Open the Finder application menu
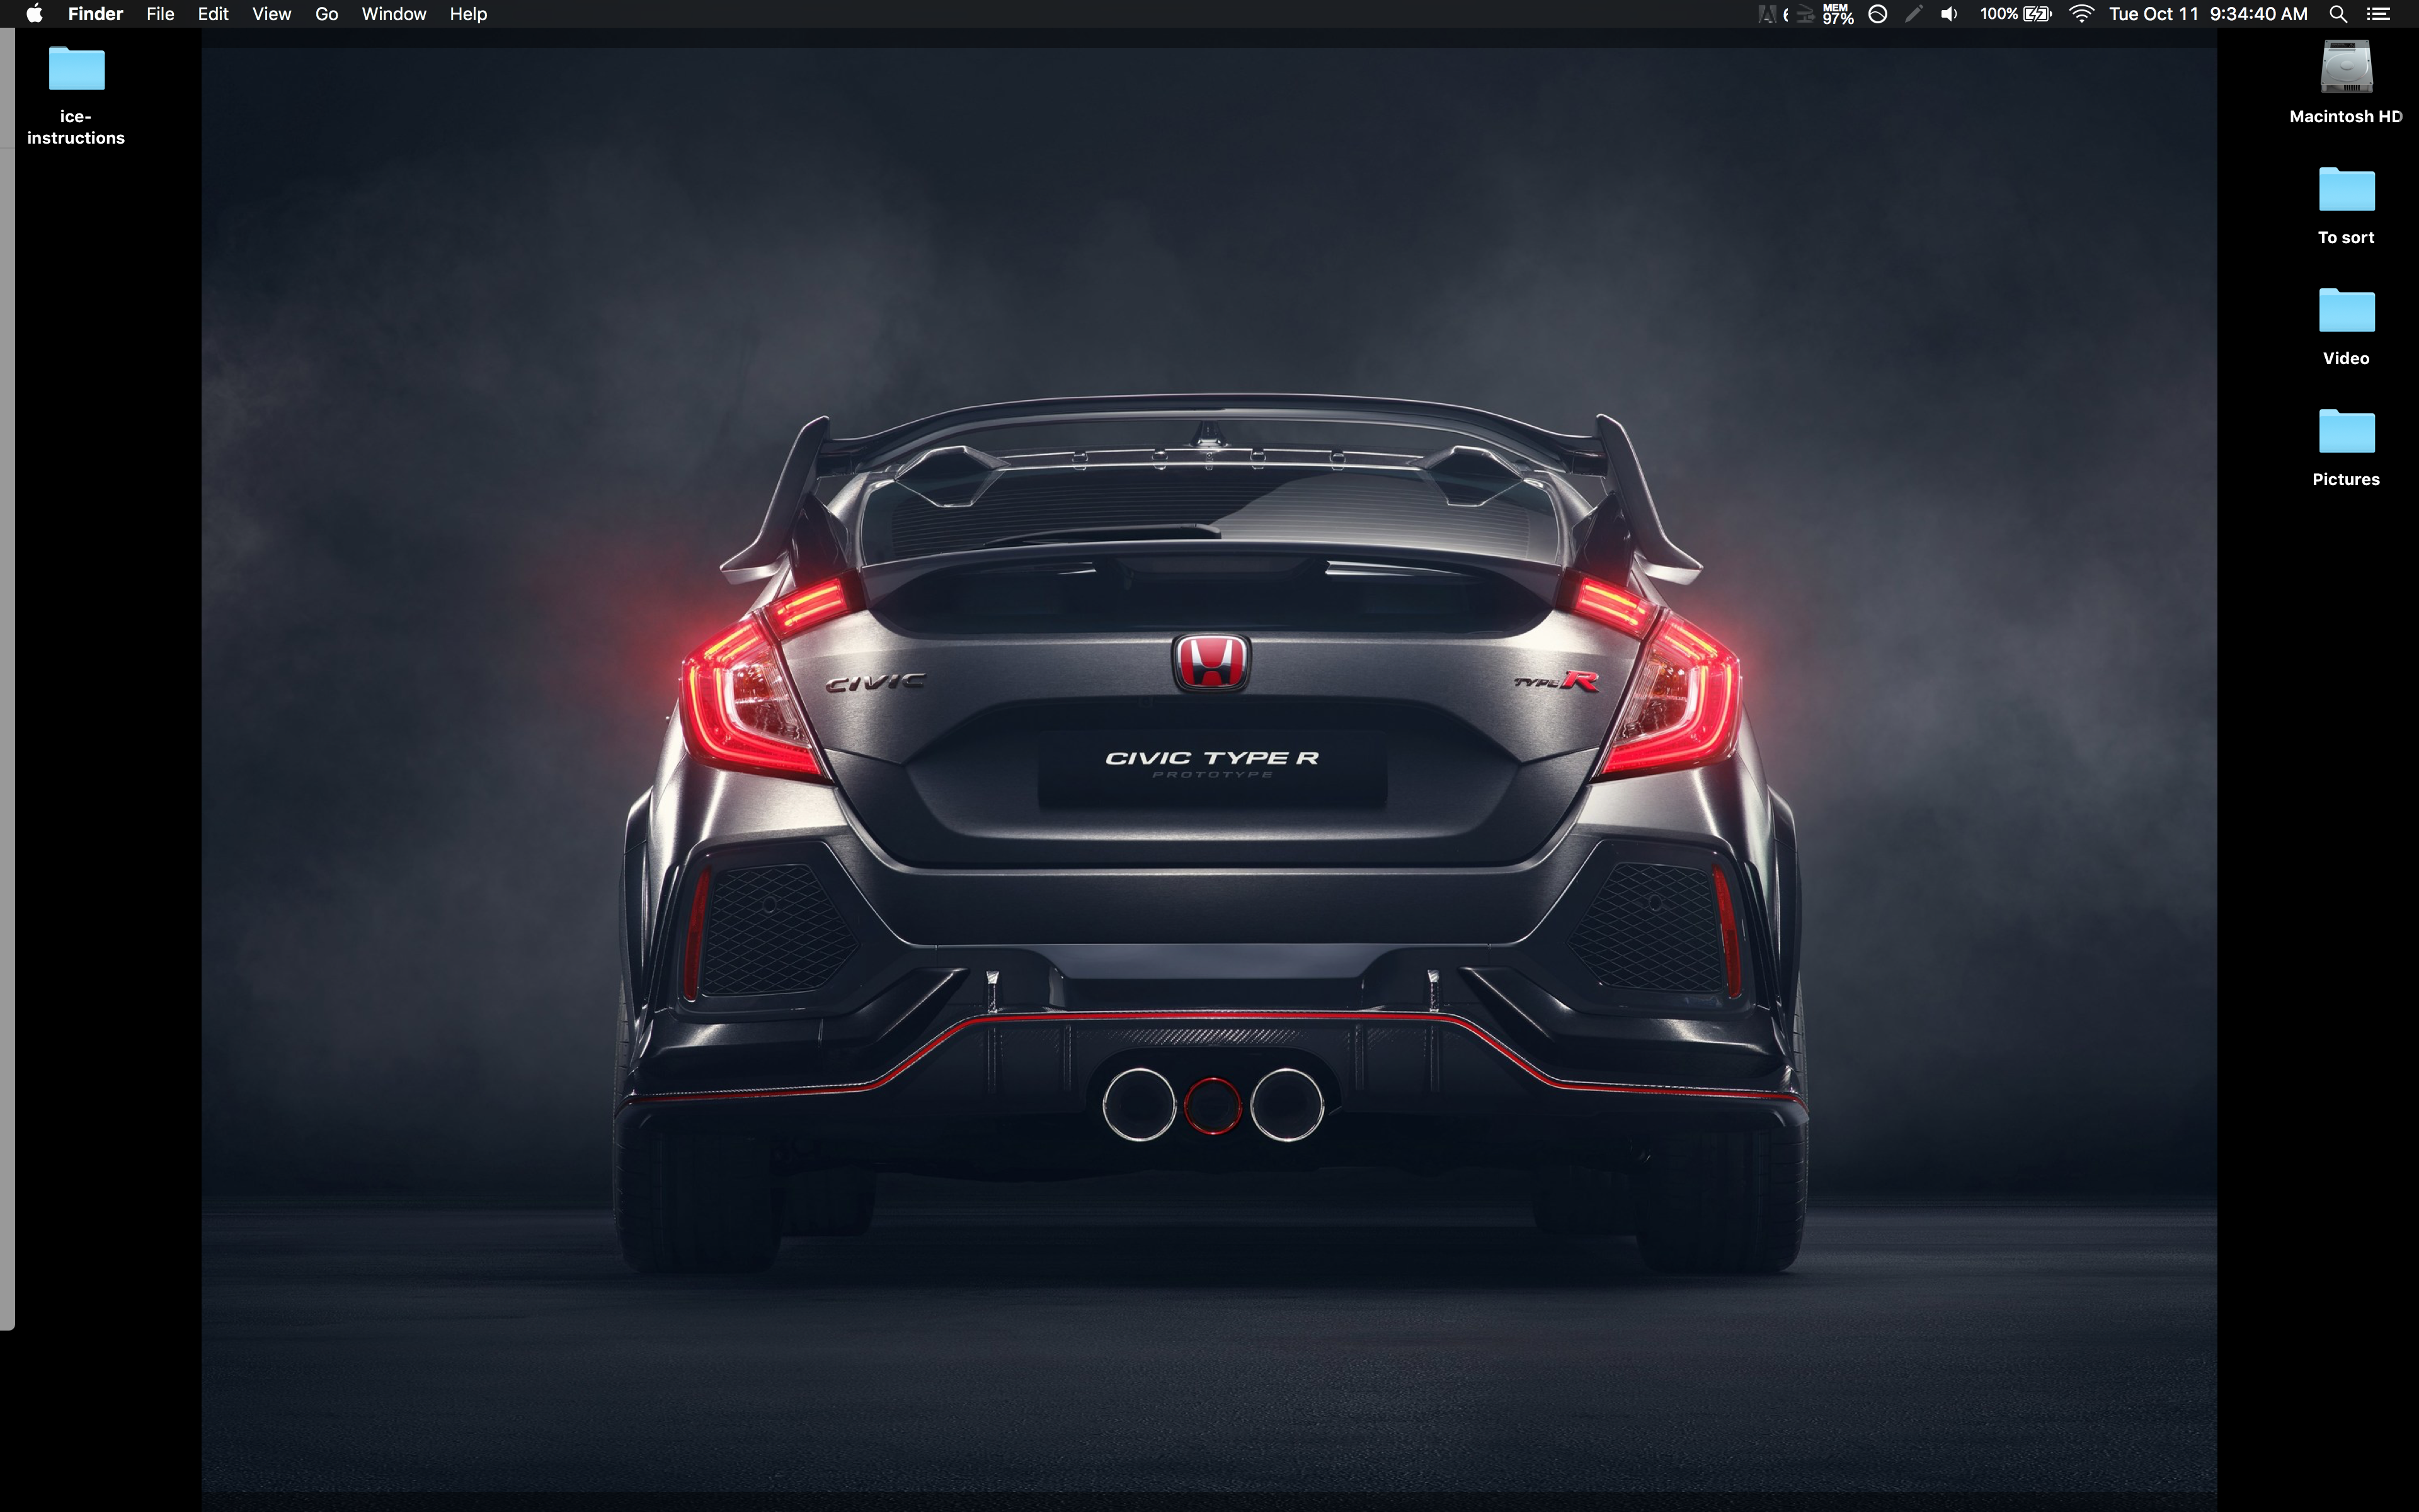This screenshot has height=1512, width=2419. [x=95, y=14]
